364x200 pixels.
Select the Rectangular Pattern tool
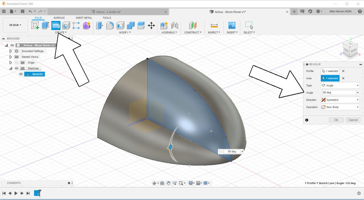pos(76,25)
